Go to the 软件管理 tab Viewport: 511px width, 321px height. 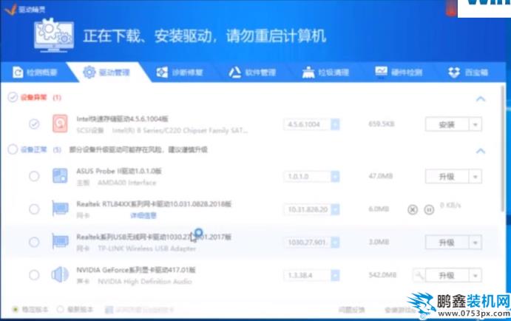pyautogui.click(x=253, y=72)
